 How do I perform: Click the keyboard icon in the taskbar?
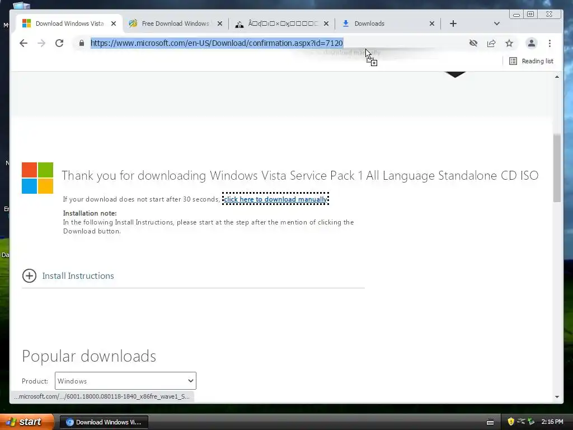click(x=490, y=422)
